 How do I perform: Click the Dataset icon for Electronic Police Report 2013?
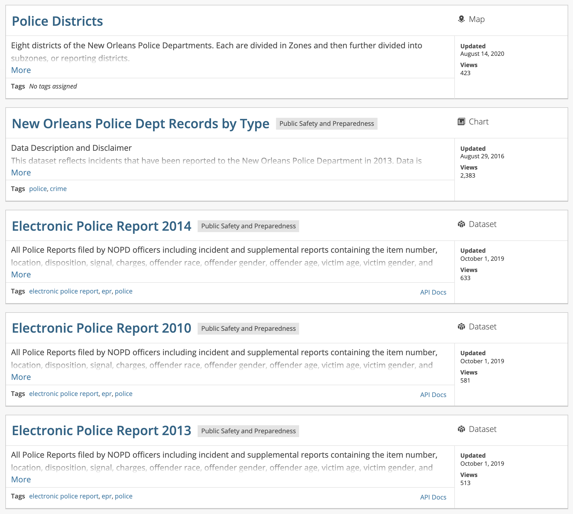[461, 429]
